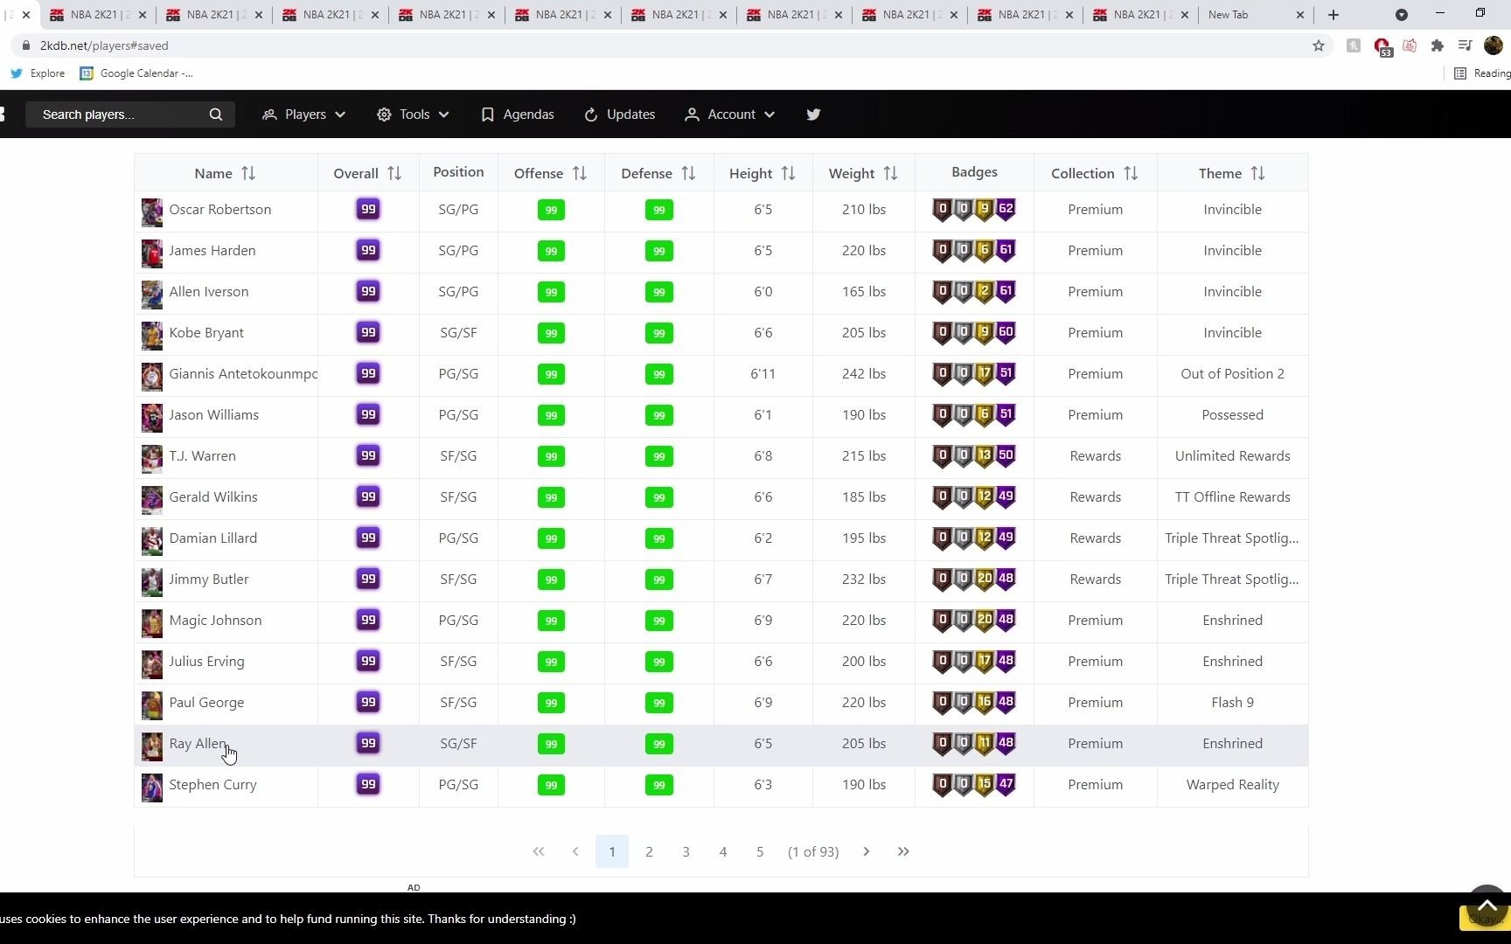This screenshot has width=1511, height=944.
Task: Go to results page 4
Action: 723,851
